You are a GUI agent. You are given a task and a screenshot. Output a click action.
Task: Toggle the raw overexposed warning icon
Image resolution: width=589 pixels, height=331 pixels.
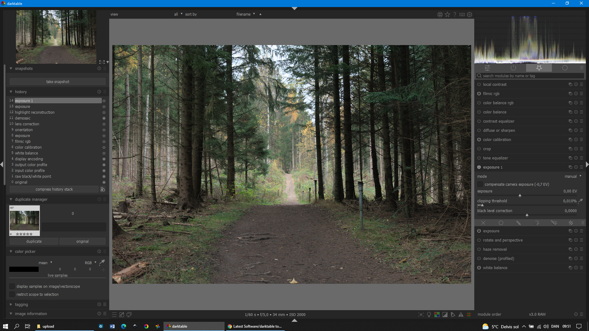437,314
